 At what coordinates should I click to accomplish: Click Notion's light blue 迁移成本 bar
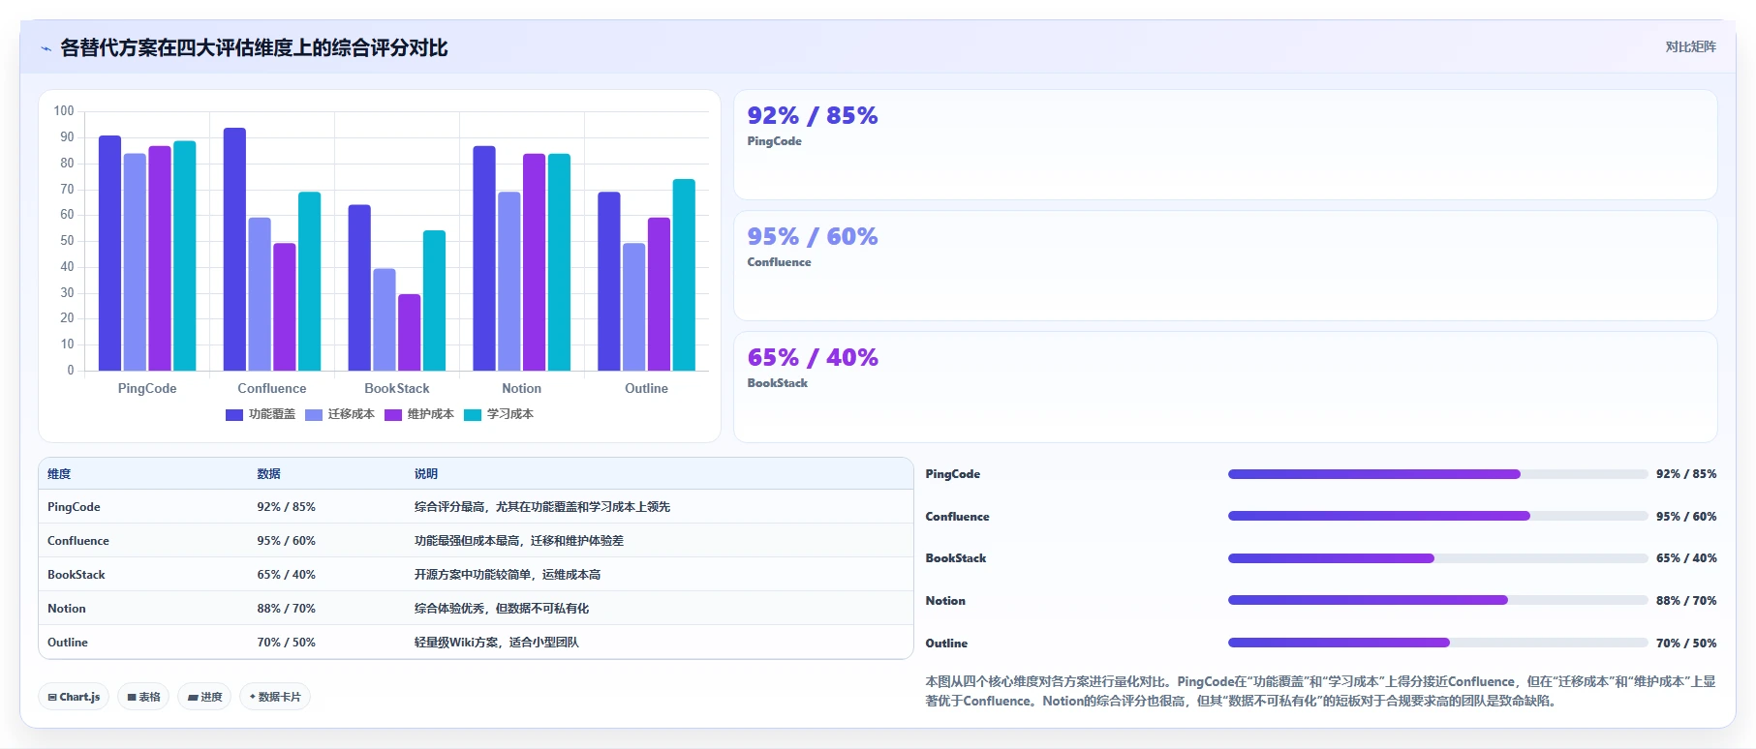click(x=509, y=281)
